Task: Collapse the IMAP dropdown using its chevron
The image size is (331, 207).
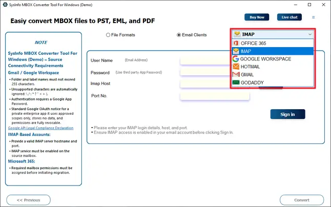Action: pyautogui.click(x=310, y=34)
